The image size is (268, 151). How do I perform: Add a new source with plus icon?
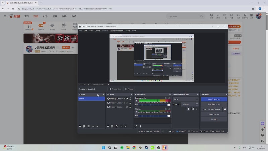(x=108, y=126)
